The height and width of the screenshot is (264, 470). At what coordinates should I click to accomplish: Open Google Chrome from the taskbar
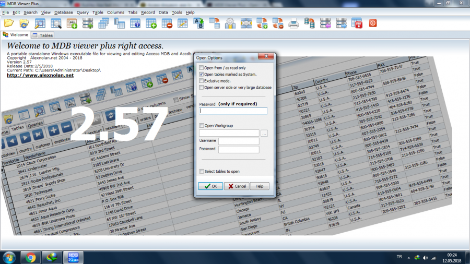(x=31, y=257)
